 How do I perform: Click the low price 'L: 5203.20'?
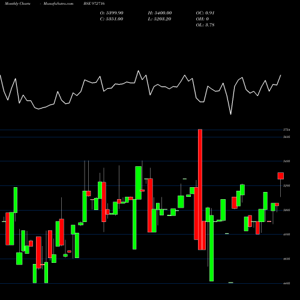click(160, 19)
